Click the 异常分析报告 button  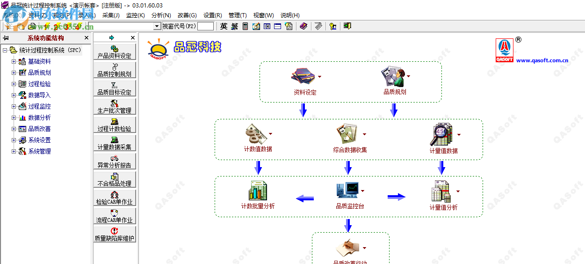115,161
